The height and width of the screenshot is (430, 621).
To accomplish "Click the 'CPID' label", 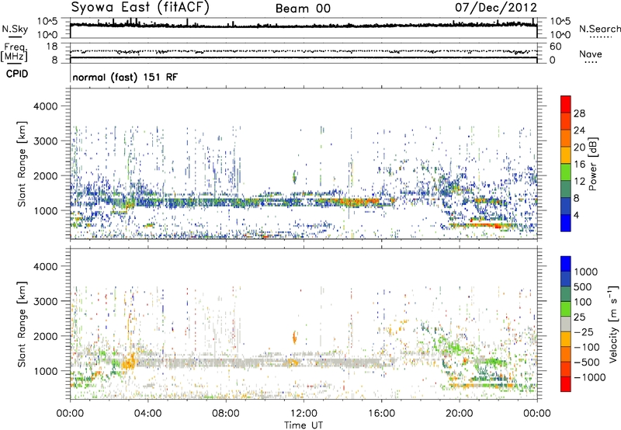I will coord(17,74).
